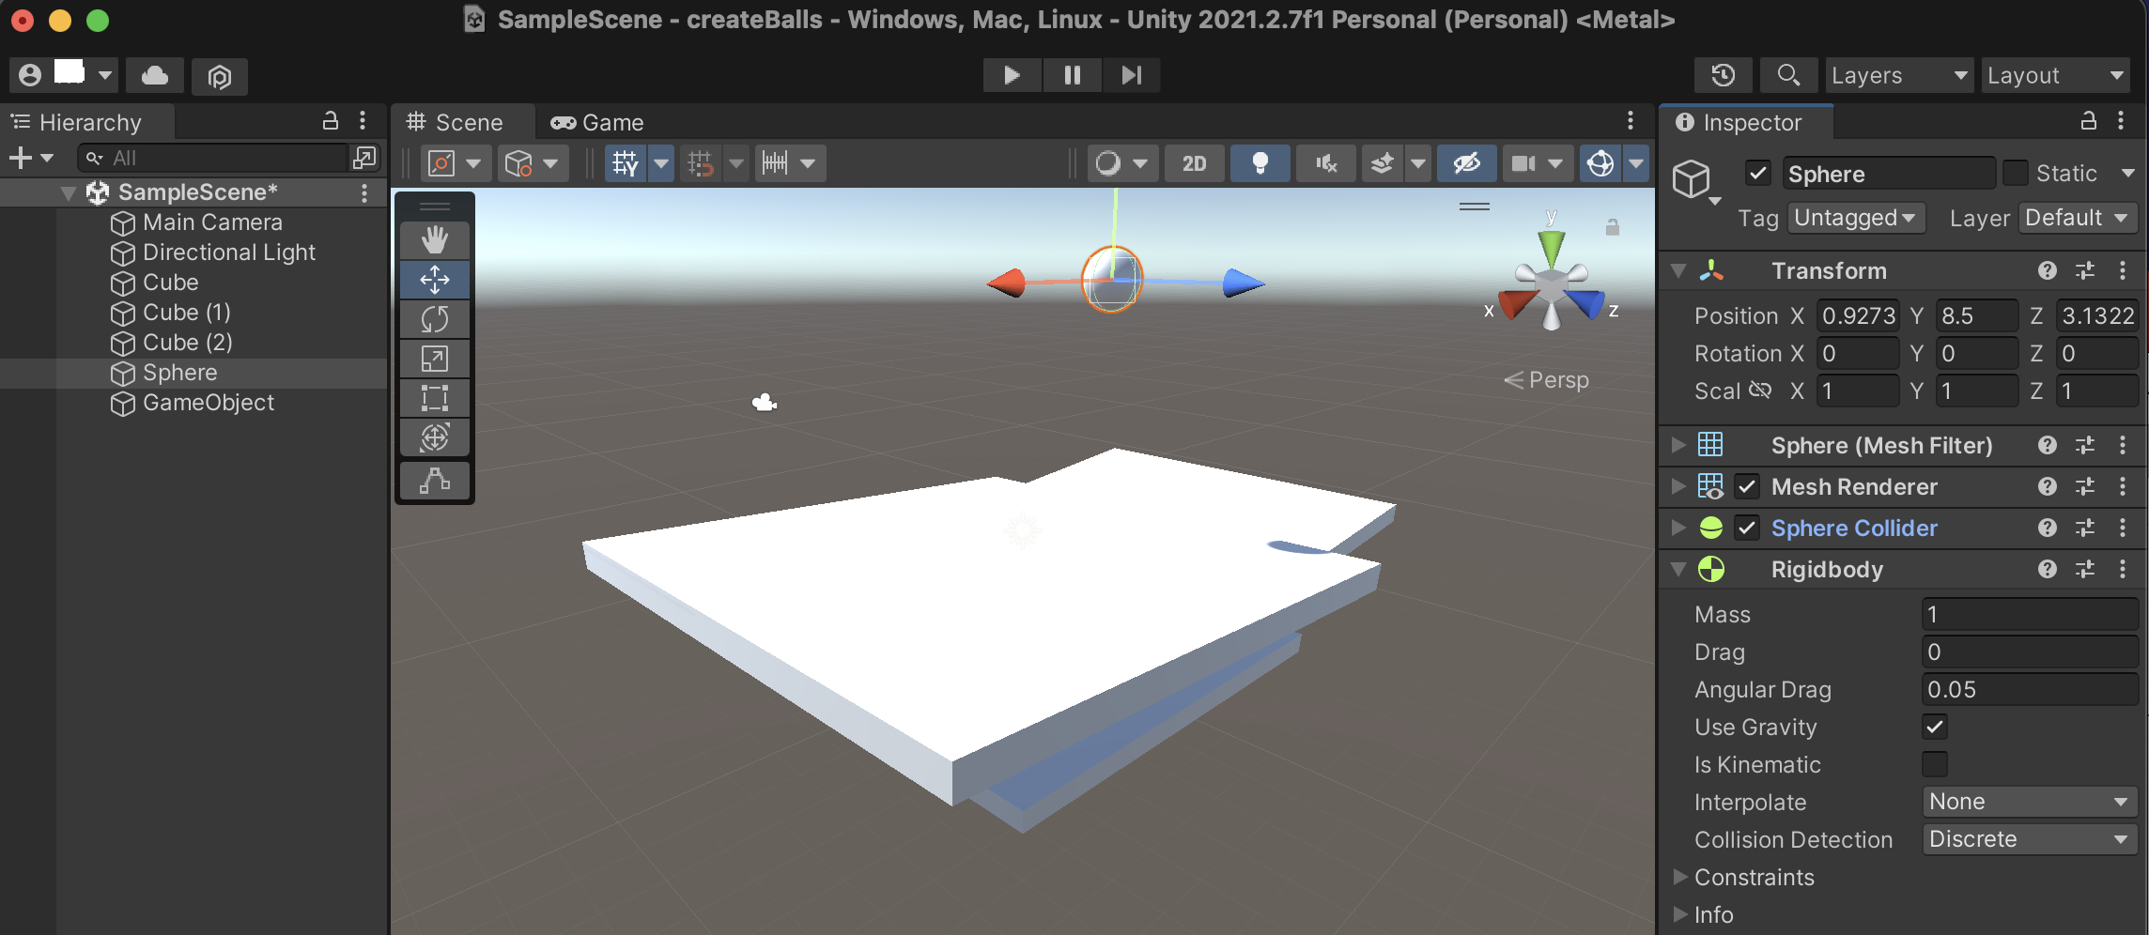This screenshot has height=935, width=2149.
Task: Open the cloud services icon
Action: coord(155,75)
